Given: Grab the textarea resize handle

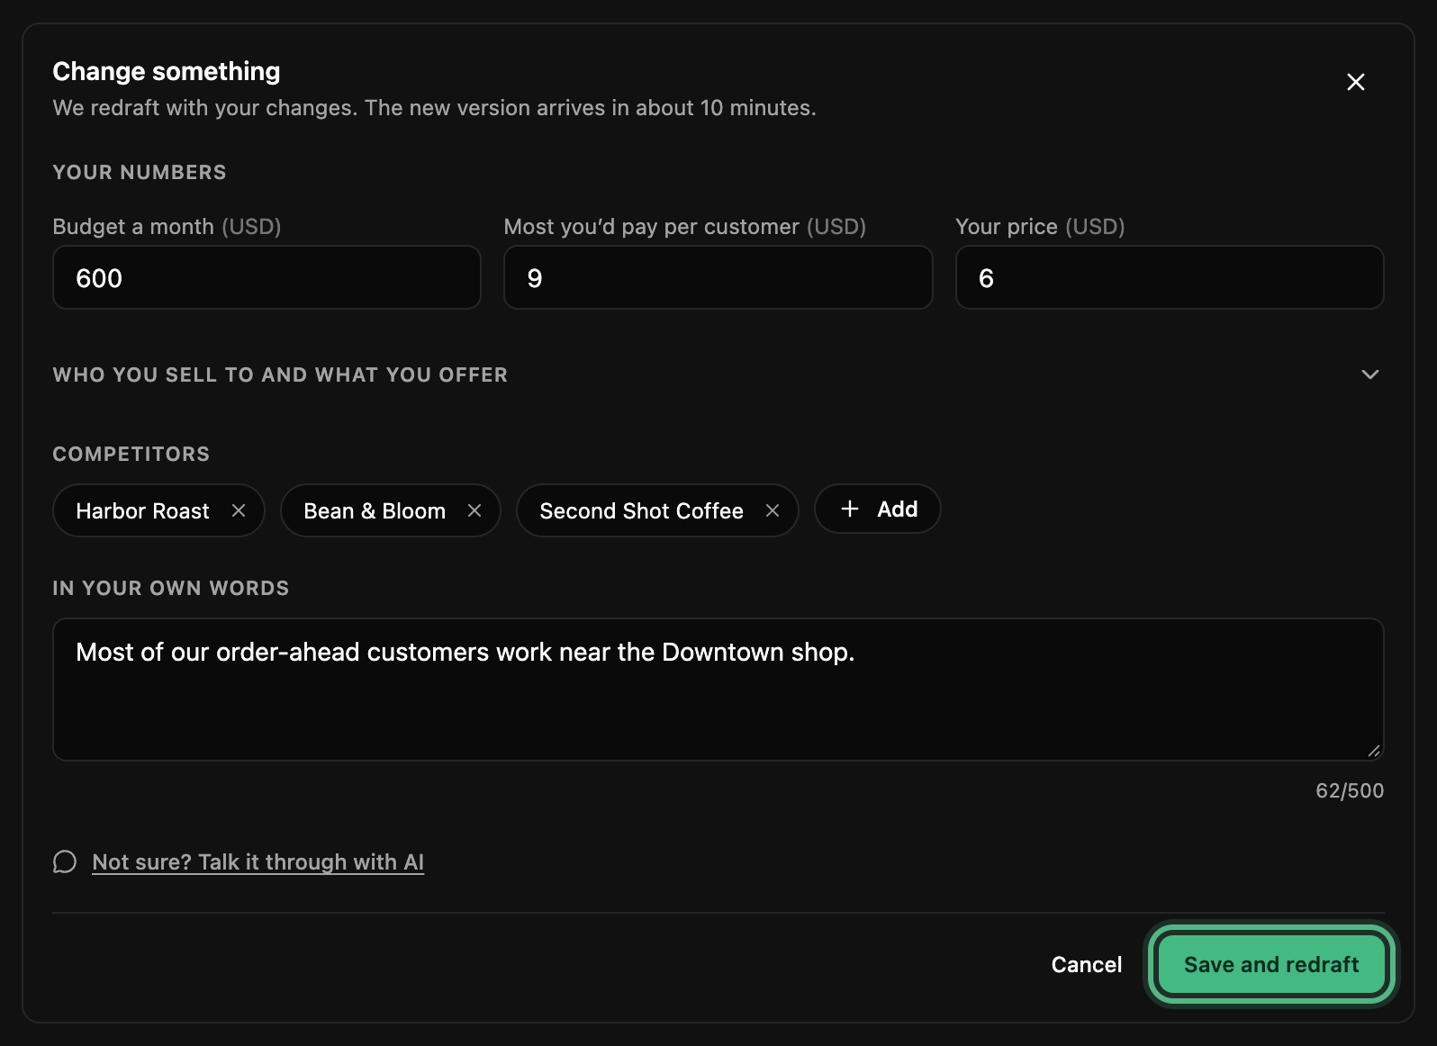Looking at the screenshot, I should (1373, 751).
